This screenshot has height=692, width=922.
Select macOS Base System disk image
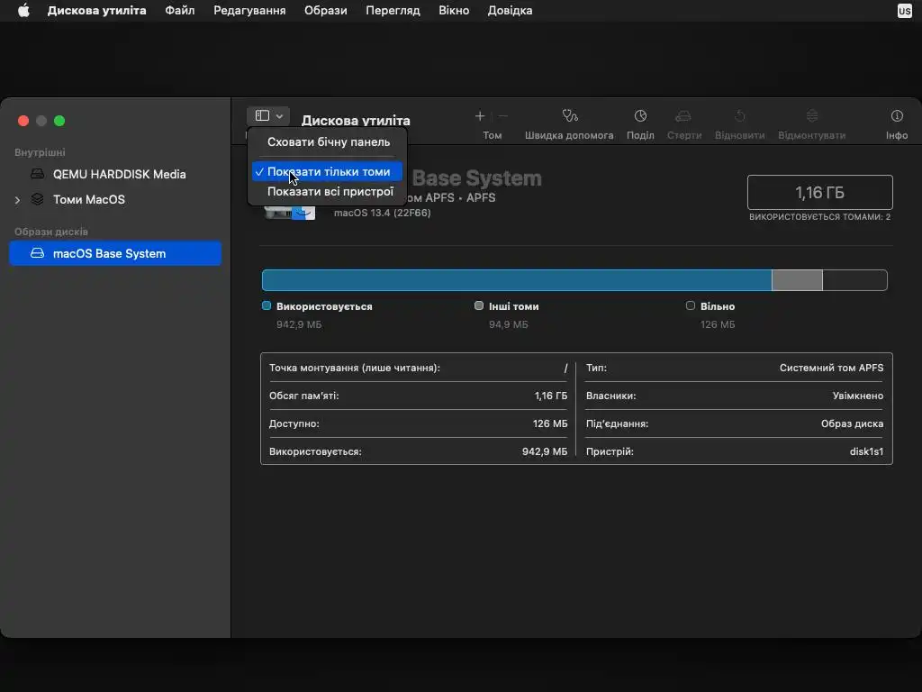[x=115, y=253]
